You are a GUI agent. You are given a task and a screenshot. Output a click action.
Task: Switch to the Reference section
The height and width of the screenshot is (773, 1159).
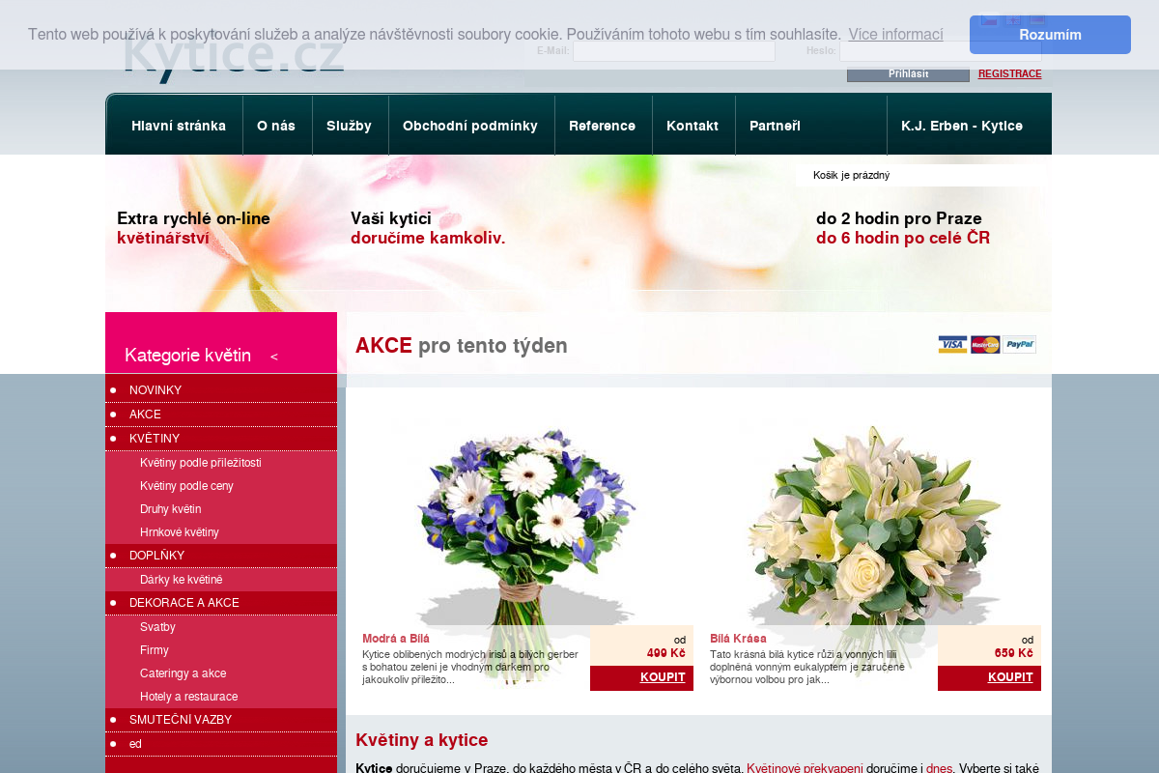[x=603, y=125]
